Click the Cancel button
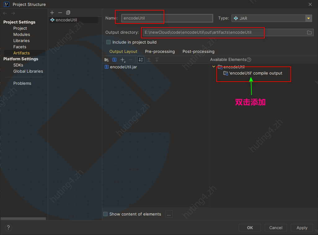The height and width of the screenshot is (235, 318). point(276,228)
